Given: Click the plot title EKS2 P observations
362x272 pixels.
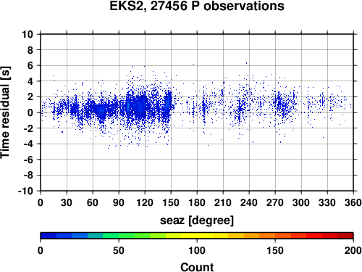Looking at the screenshot, I should 197,6.
